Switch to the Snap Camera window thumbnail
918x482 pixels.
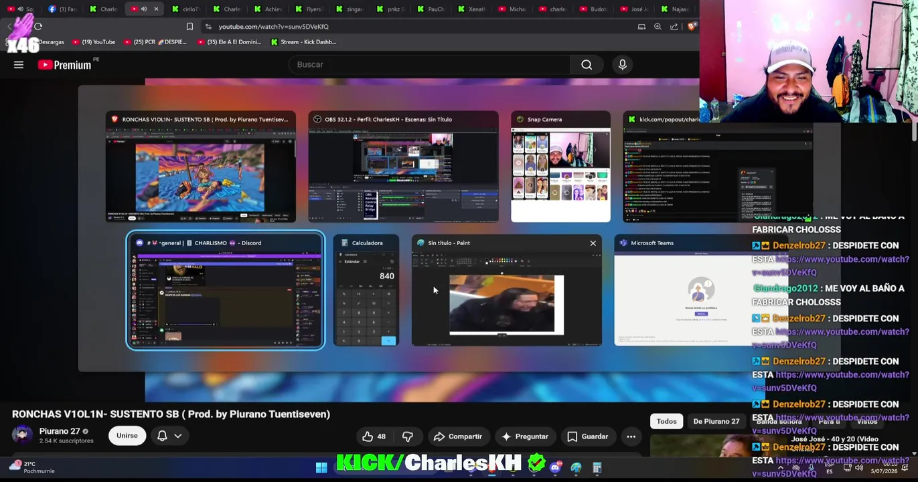click(x=560, y=167)
